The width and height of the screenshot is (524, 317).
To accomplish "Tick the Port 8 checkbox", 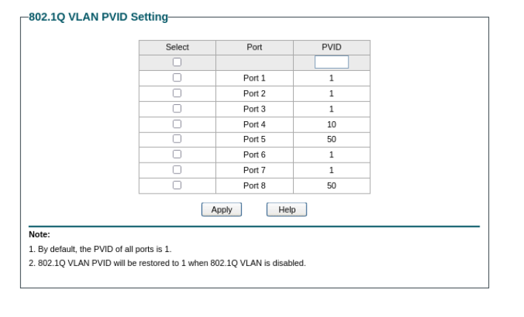I will (177, 185).
